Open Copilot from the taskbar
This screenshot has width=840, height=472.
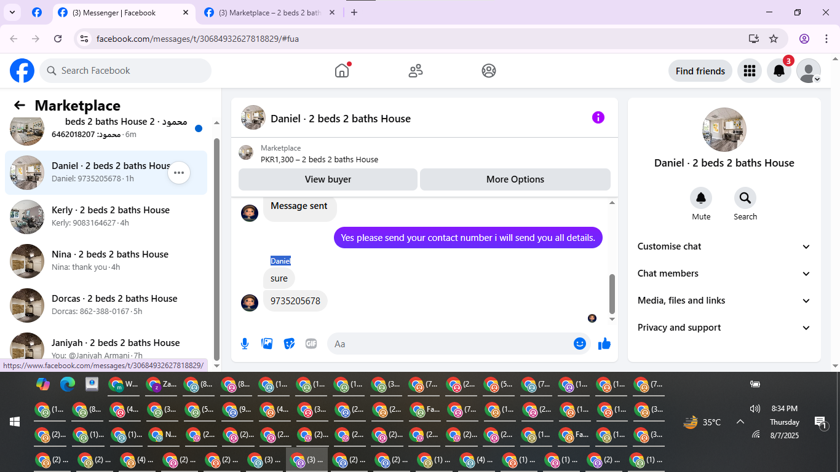42,384
